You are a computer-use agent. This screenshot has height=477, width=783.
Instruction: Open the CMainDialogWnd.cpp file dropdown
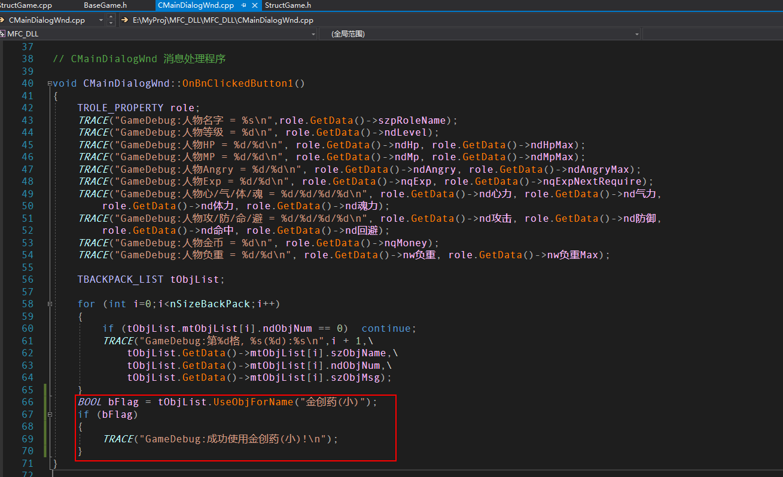coord(100,20)
